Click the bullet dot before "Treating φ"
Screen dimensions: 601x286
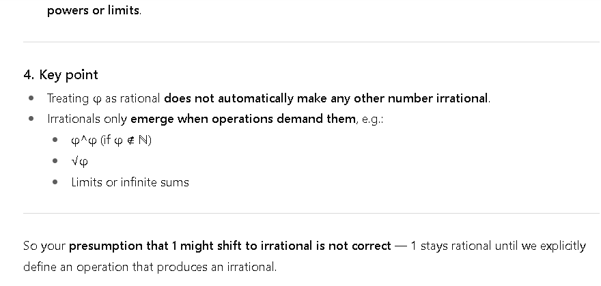point(31,98)
